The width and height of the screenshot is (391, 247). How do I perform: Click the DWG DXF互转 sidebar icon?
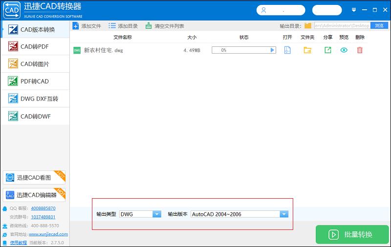(13, 98)
